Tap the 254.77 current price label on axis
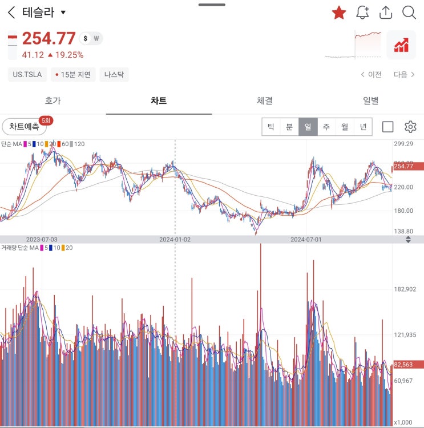Screen dimensions: 424x428 pyautogui.click(x=409, y=166)
